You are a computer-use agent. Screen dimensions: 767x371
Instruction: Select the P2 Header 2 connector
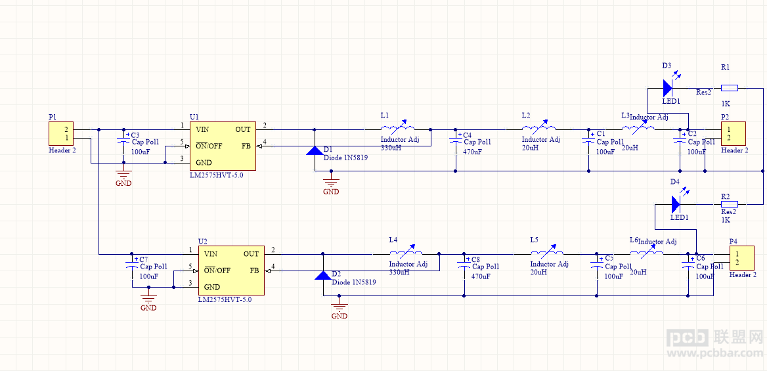pos(734,133)
